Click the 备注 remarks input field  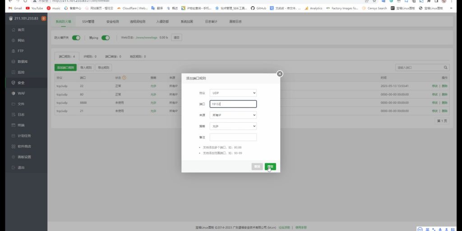233,137
